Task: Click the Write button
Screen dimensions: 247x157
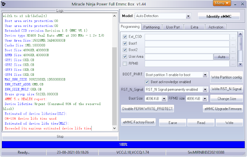Action: click(229, 123)
